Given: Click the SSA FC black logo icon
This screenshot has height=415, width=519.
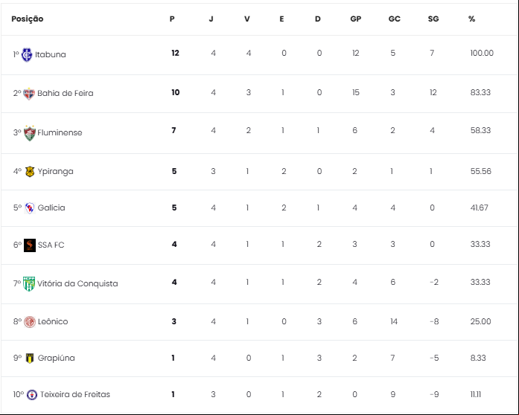Looking at the screenshot, I should [x=30, y=245].
